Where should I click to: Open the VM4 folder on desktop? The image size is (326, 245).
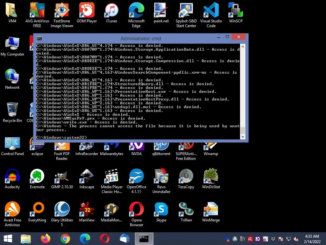12,12
